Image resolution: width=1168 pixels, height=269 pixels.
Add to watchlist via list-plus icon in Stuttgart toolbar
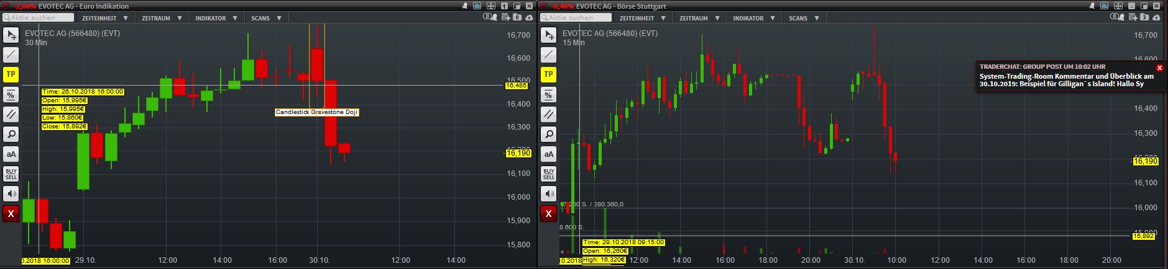[x=1133, y=17]
